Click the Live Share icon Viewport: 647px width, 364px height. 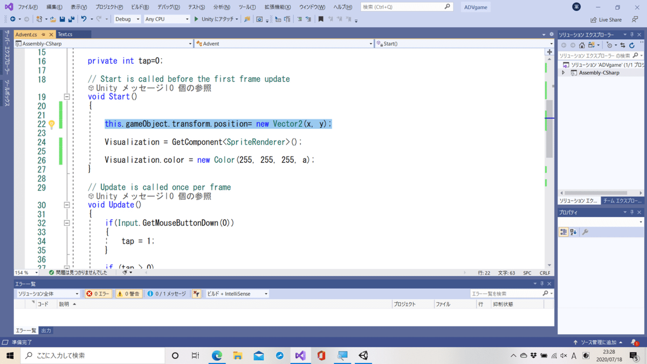pyautogui.click(x=606, y=19)
